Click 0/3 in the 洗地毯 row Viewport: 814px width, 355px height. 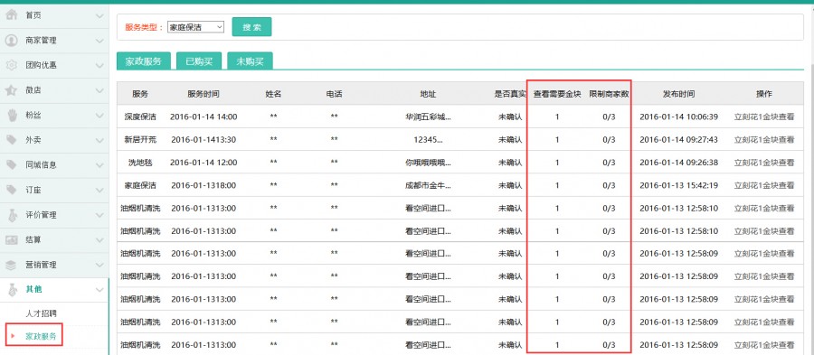pyautogui.click(x=609, y=163)
